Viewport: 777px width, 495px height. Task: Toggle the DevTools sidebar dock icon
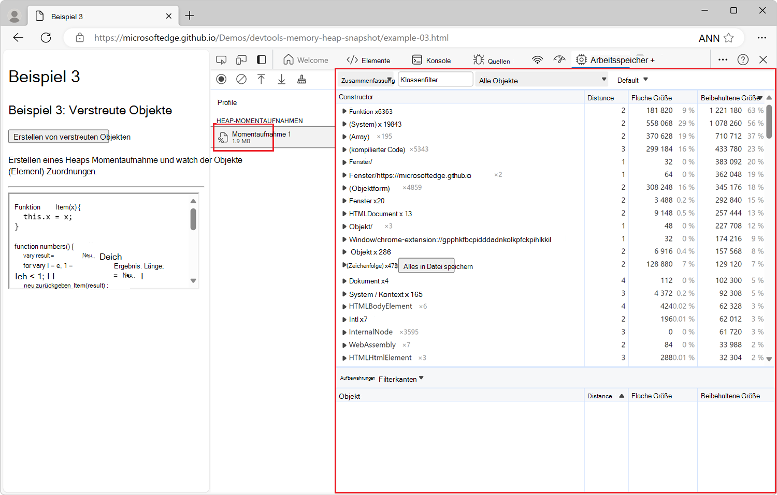[262, 60]
